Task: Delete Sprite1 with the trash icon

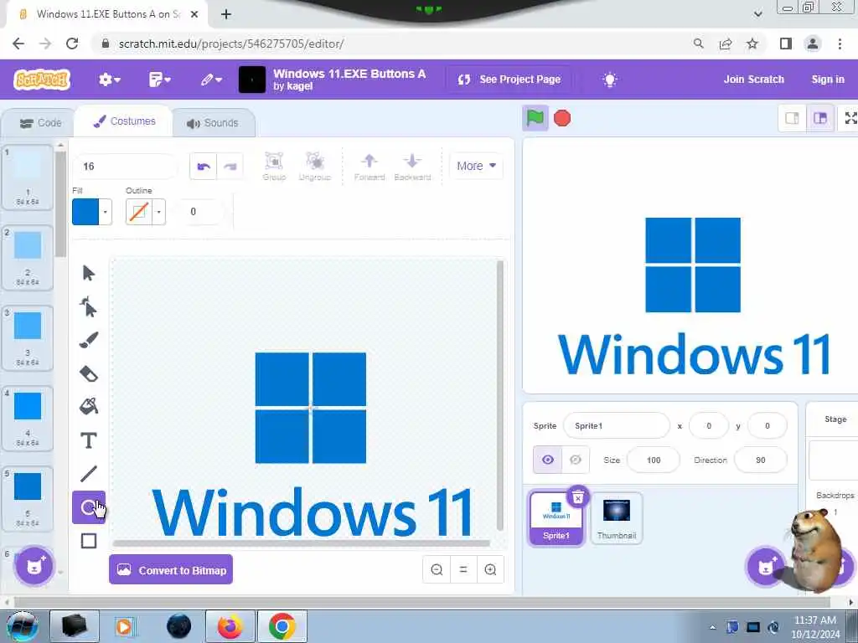Action: [578, 496]
